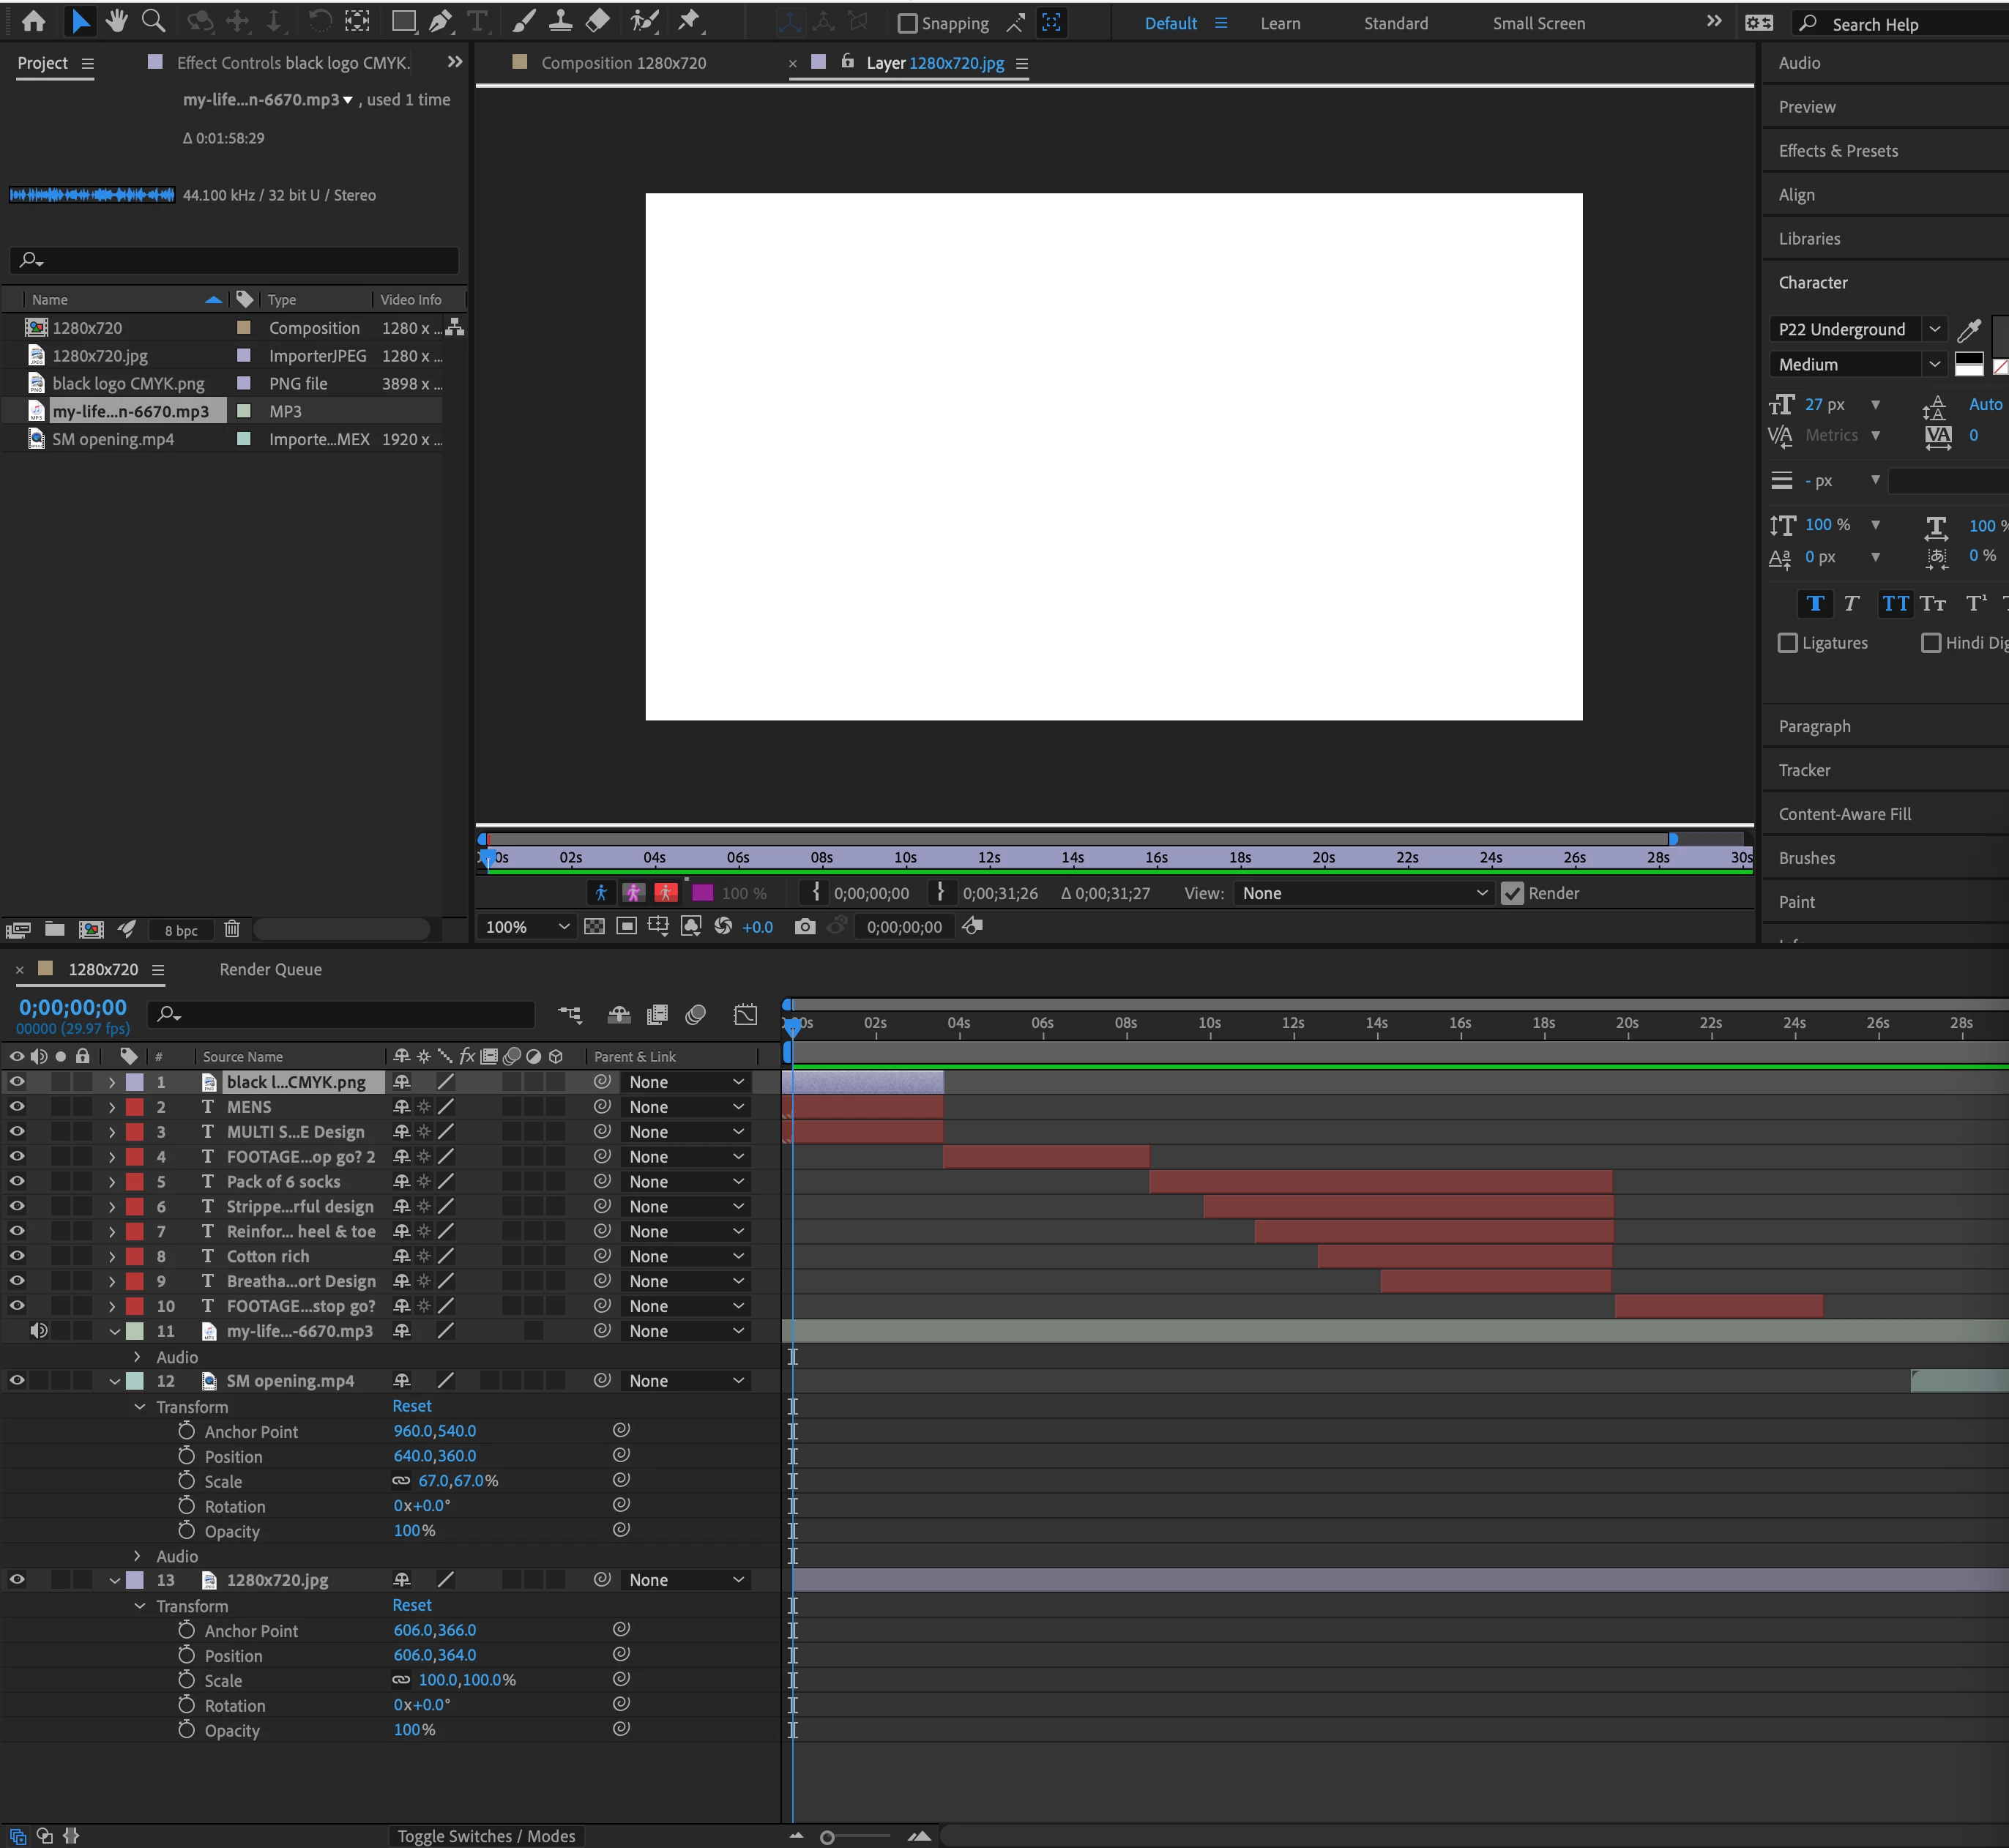Select the Zoom magnifier tool
Screen dimensions: 2009x1848
coord(153,21)
